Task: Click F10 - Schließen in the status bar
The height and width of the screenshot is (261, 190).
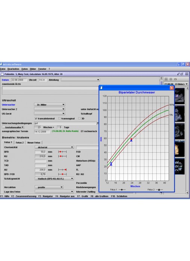Action: (119, 196)
